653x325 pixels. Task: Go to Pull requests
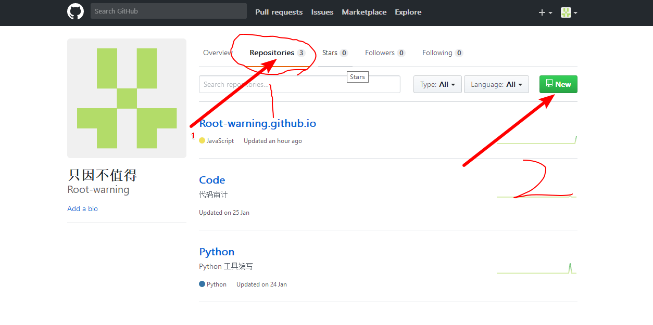[279, 12]
